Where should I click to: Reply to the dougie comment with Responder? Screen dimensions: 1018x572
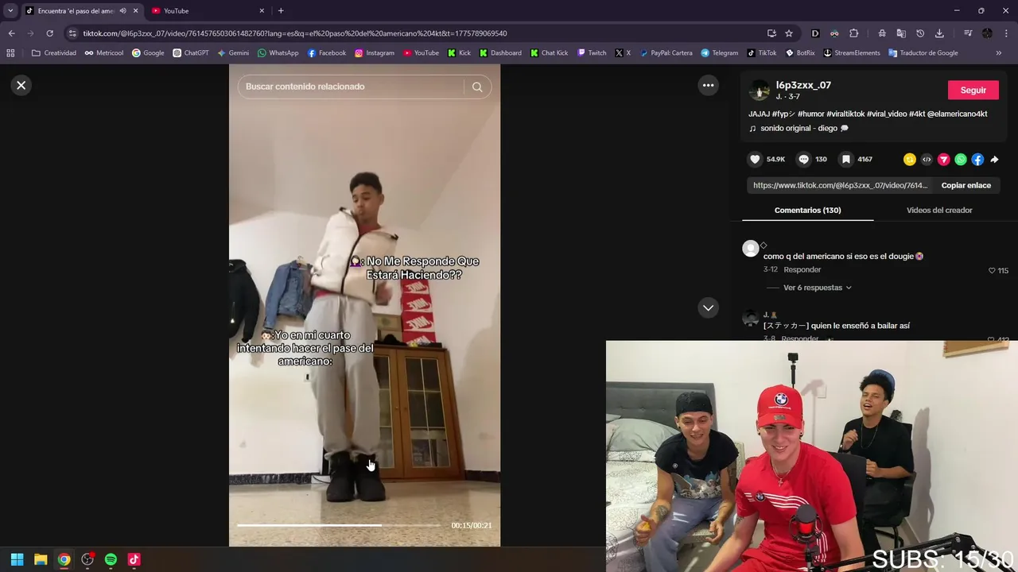pos(802,270)
